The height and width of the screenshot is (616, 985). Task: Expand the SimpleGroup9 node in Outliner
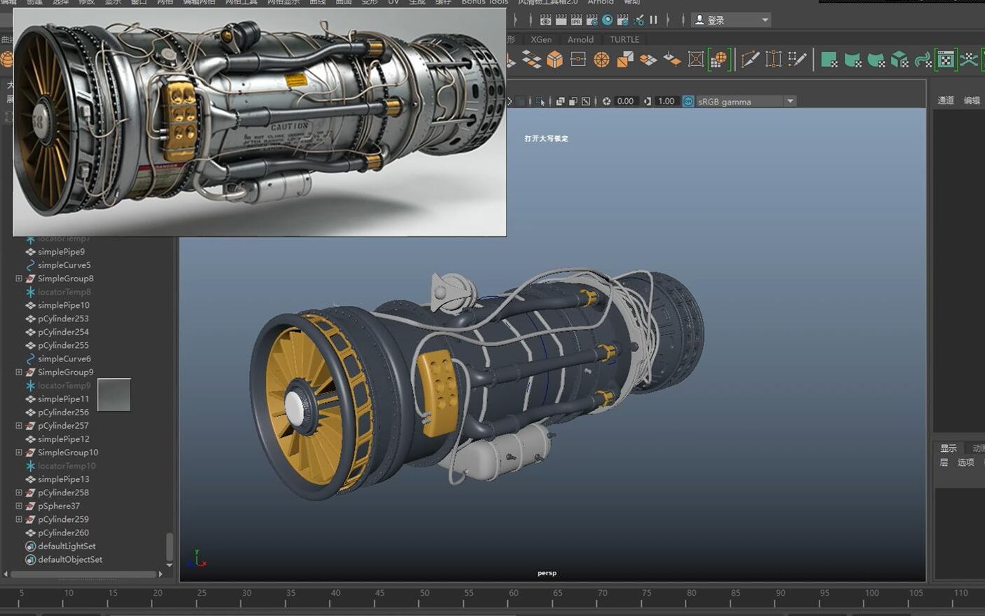point(18,372)
